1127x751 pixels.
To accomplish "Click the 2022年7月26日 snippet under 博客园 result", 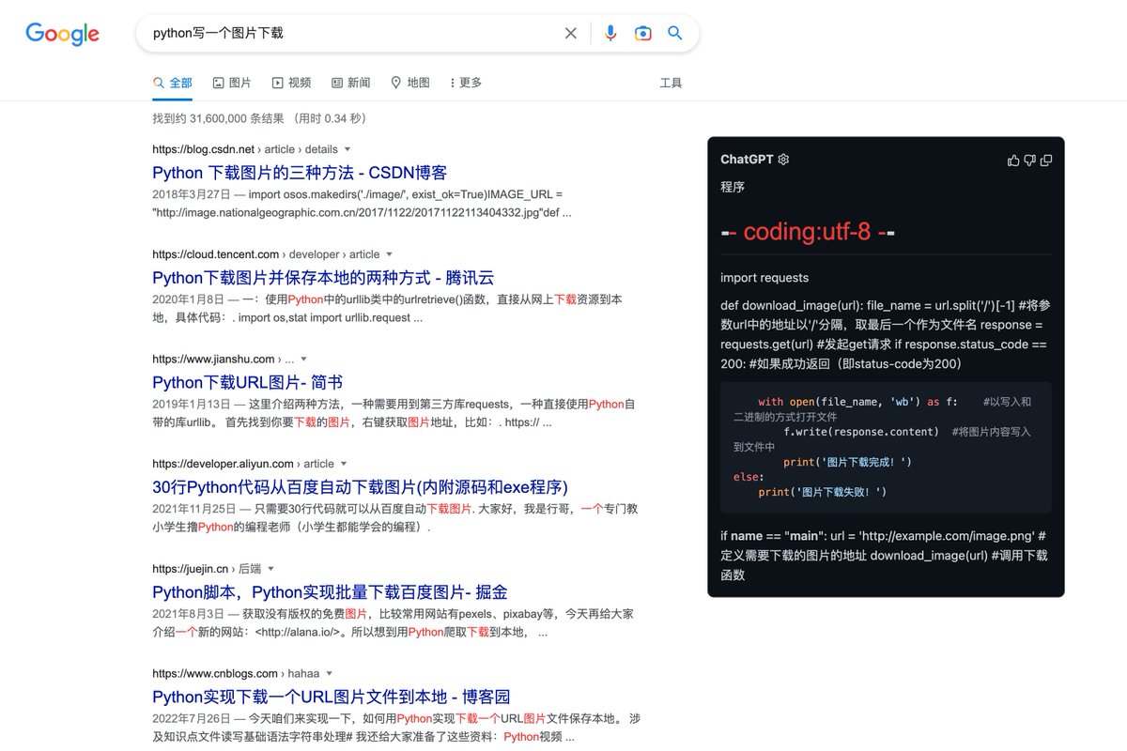I will tap(395, 728).
